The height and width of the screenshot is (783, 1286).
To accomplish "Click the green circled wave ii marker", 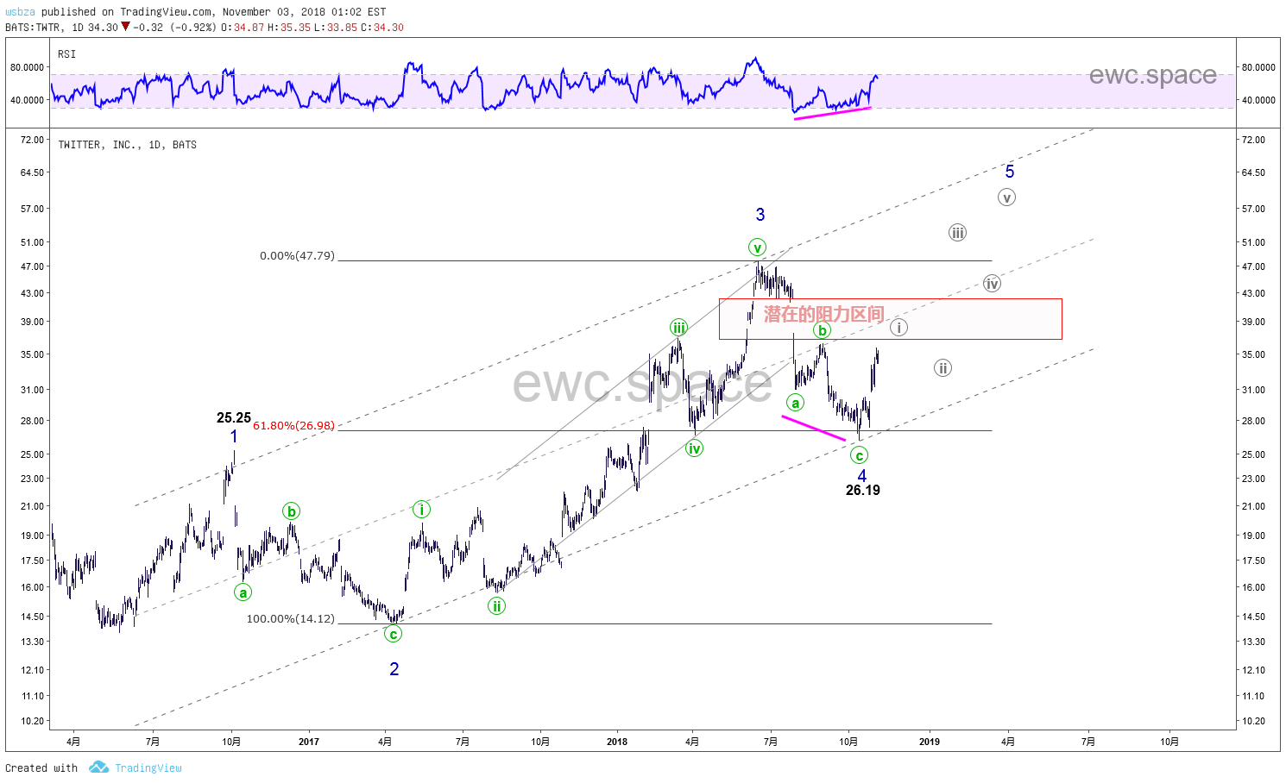I will click(496, 606).
